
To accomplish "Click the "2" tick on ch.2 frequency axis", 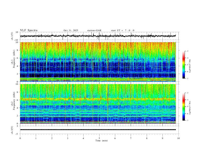I will tap(18, 116).
